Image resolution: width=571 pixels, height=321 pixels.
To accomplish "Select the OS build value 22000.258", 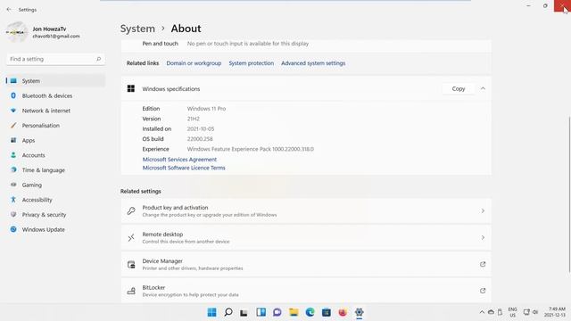I will pos(200,139).
